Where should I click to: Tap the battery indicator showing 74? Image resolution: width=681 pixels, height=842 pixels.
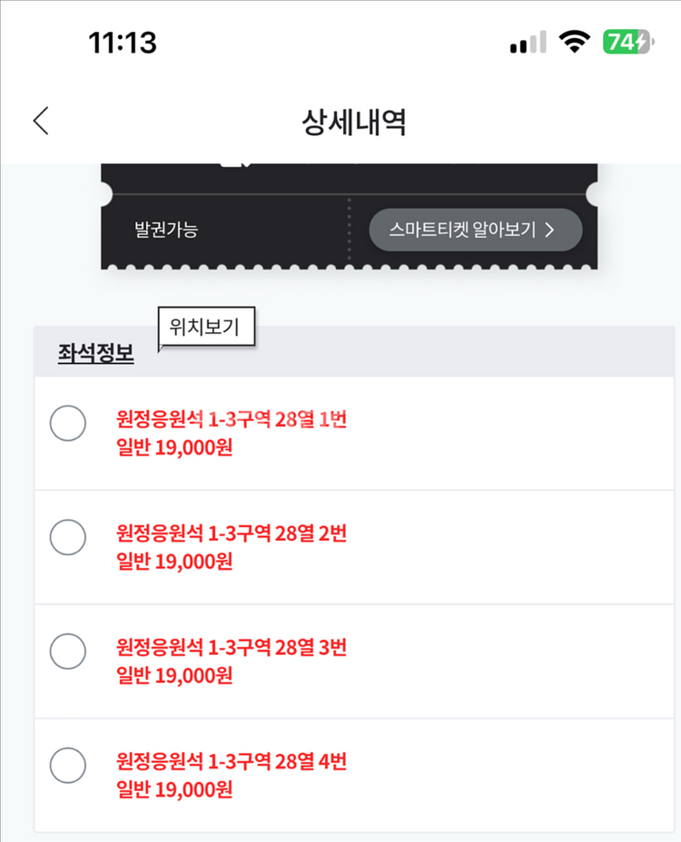coord(627,42)
